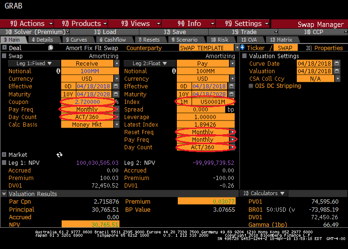The image size is (348, 249).
Task: Toggle the Valuation Settings checkbox
Action: (x=244, y=56)
